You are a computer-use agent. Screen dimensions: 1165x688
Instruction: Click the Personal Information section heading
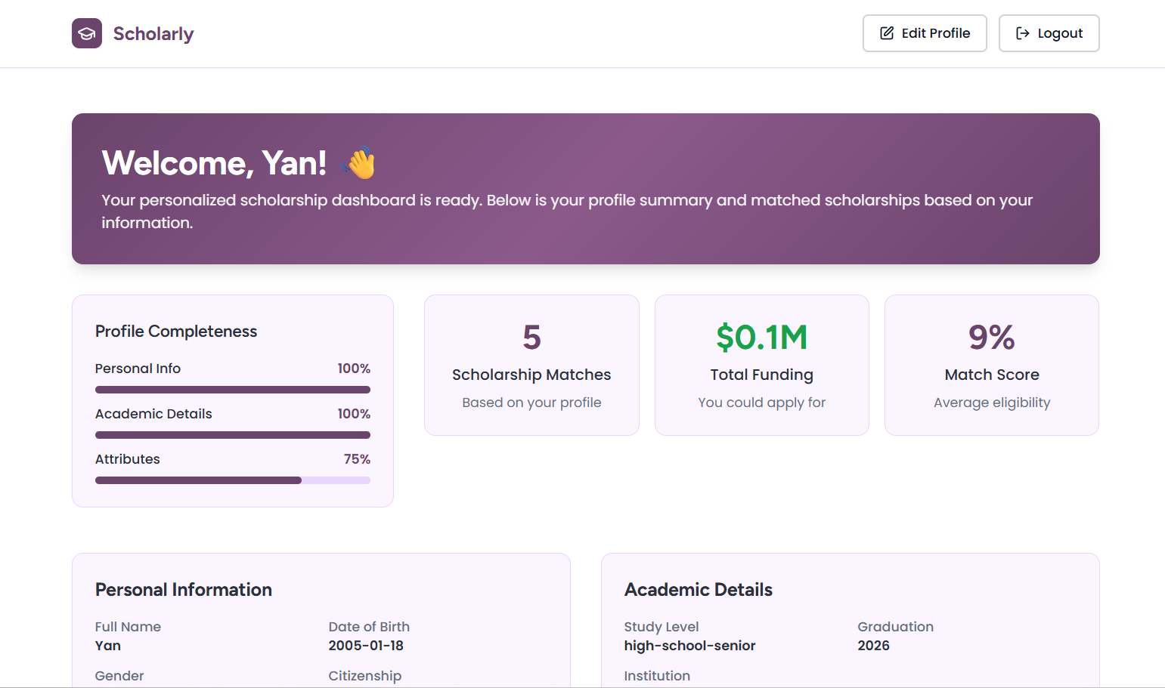pyautogui.click(x=184, y=590)
